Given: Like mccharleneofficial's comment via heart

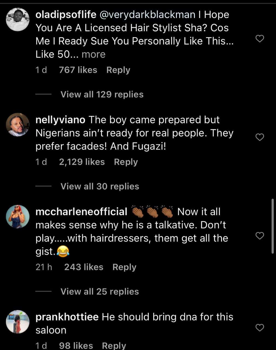Looking at the screenshot, I should [x=259, y=235].
